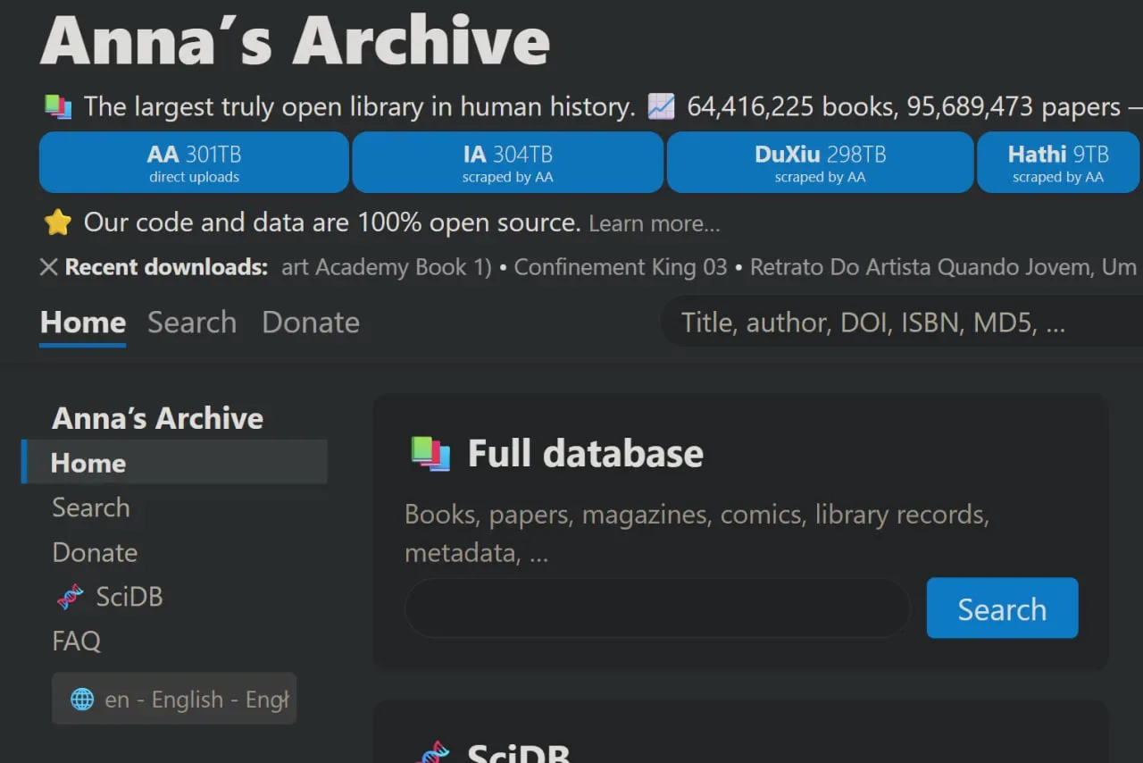The width and height of the screenshot is (1143, 763).
Task: Click the star icon beside open source text
Action: (x=58, y=222)
